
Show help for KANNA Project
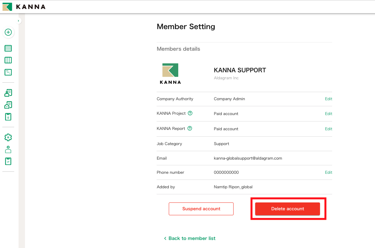coord(190,113)
